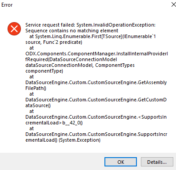Click the ODX.Components.ComponentManager stack trace line
Screen dimensions: 176x170
[x=96, y=54]
